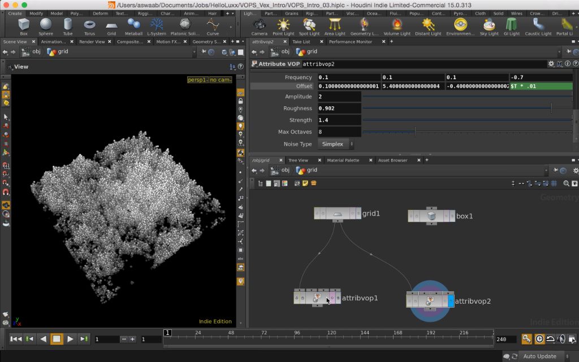
Task: Switch to the Render View tab
Action: [x=92, y=42]
